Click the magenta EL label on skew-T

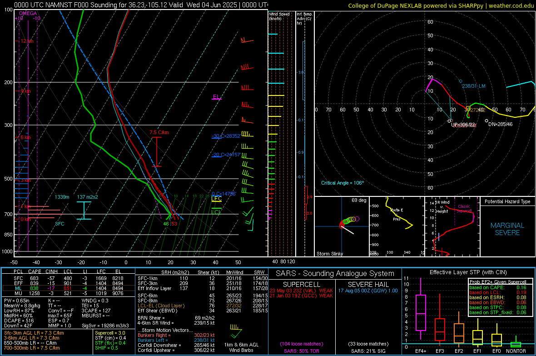[216, 97]
